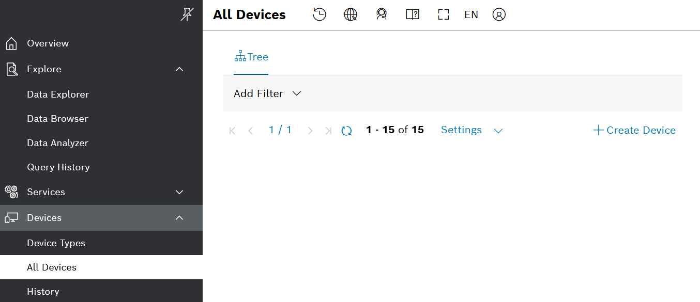Click Create Device button
Image resolution: width=700 pixels, height=302 pixels.
[634, 130]
